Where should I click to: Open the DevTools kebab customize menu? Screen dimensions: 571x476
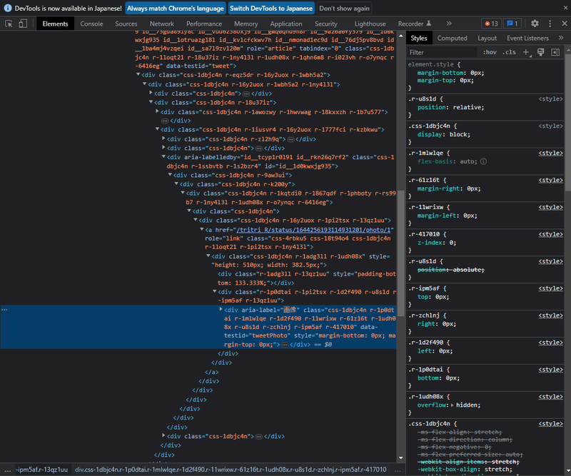click(550, 24)
